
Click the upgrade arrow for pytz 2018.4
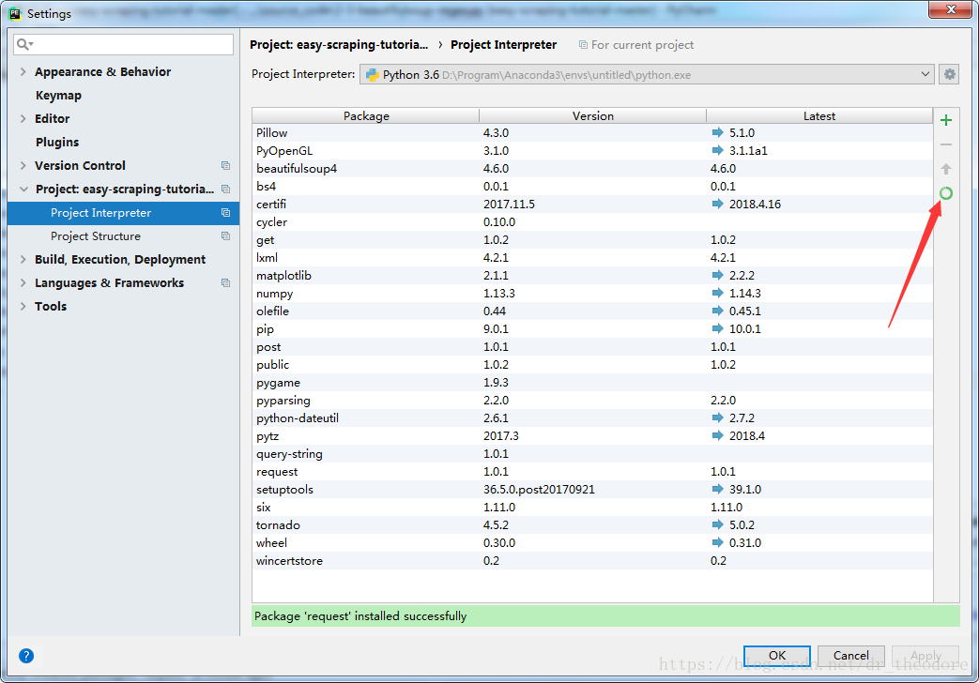coord(717,435)
